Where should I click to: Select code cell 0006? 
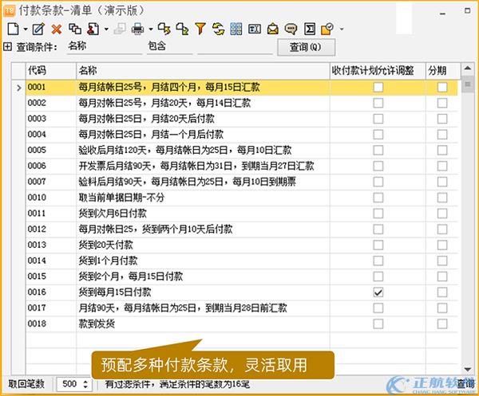click(51, 166)
